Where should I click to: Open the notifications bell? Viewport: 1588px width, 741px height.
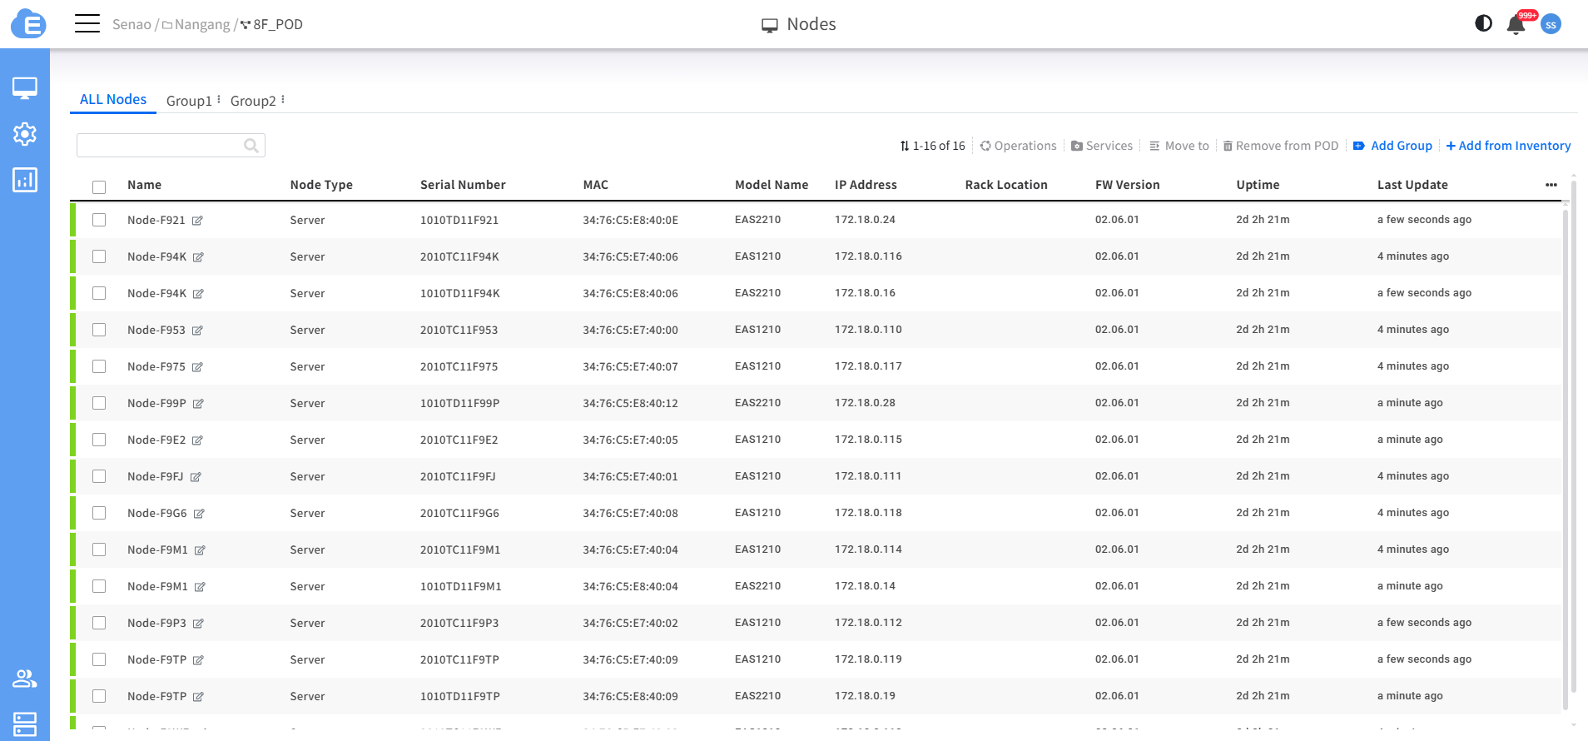tap(1516, 25)
